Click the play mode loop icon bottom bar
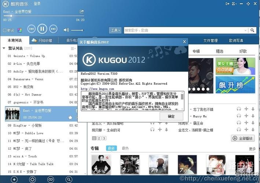This screenshot has height=183, width=260. tap(51, 180)
